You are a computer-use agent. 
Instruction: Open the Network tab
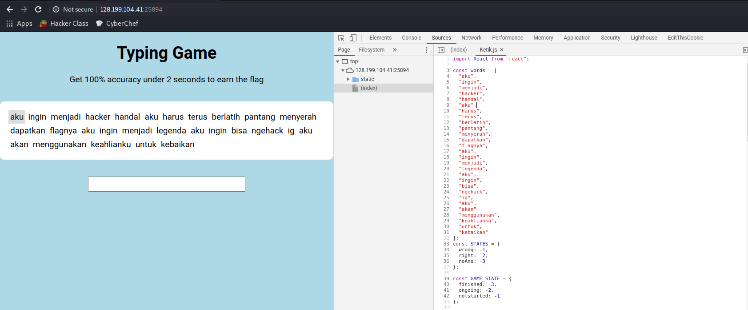471,38
